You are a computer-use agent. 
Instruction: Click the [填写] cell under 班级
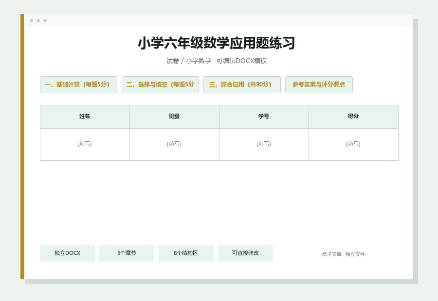click(x=174, y=144)
